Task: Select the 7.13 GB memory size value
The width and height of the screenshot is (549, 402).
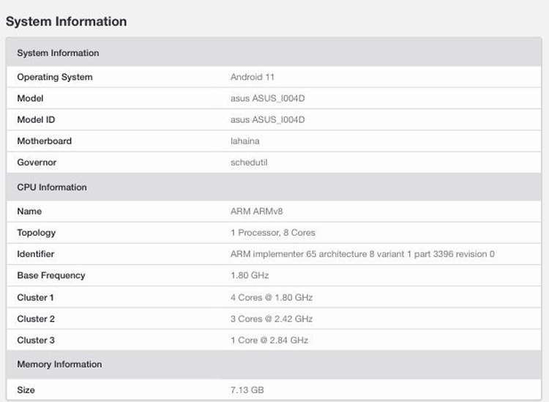Action: 247,390
